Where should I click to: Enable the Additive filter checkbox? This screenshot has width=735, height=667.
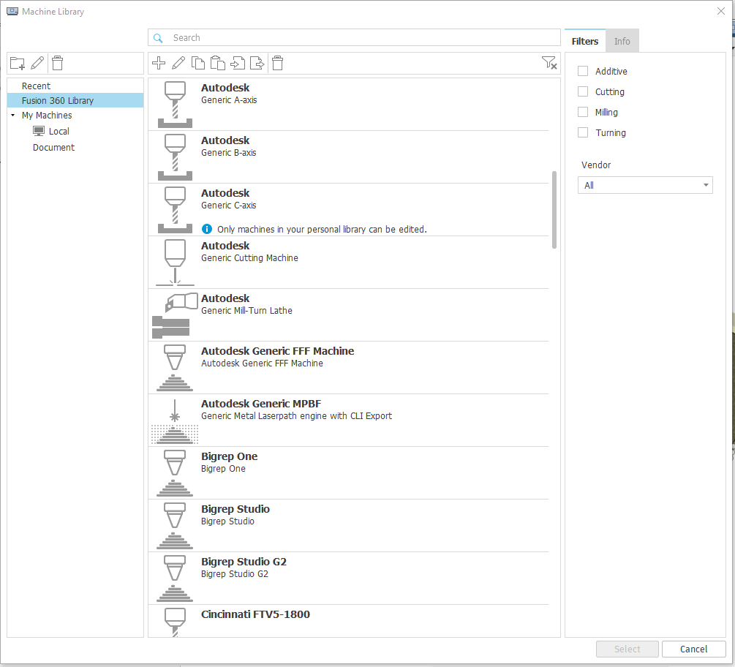583,71
